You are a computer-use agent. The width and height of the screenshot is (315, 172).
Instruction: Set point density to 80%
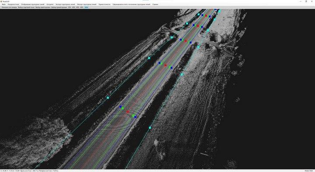point(81,7)
